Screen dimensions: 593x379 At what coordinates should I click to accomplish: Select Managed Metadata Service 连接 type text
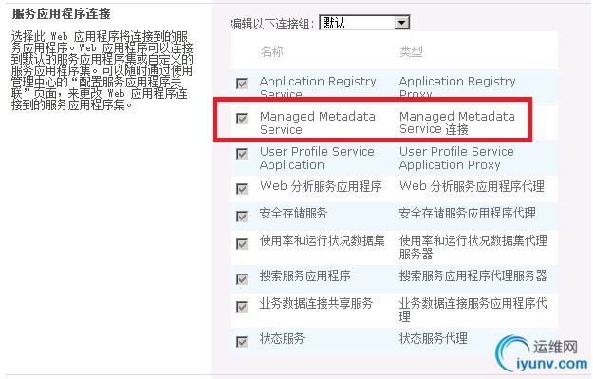pos(457,123)
